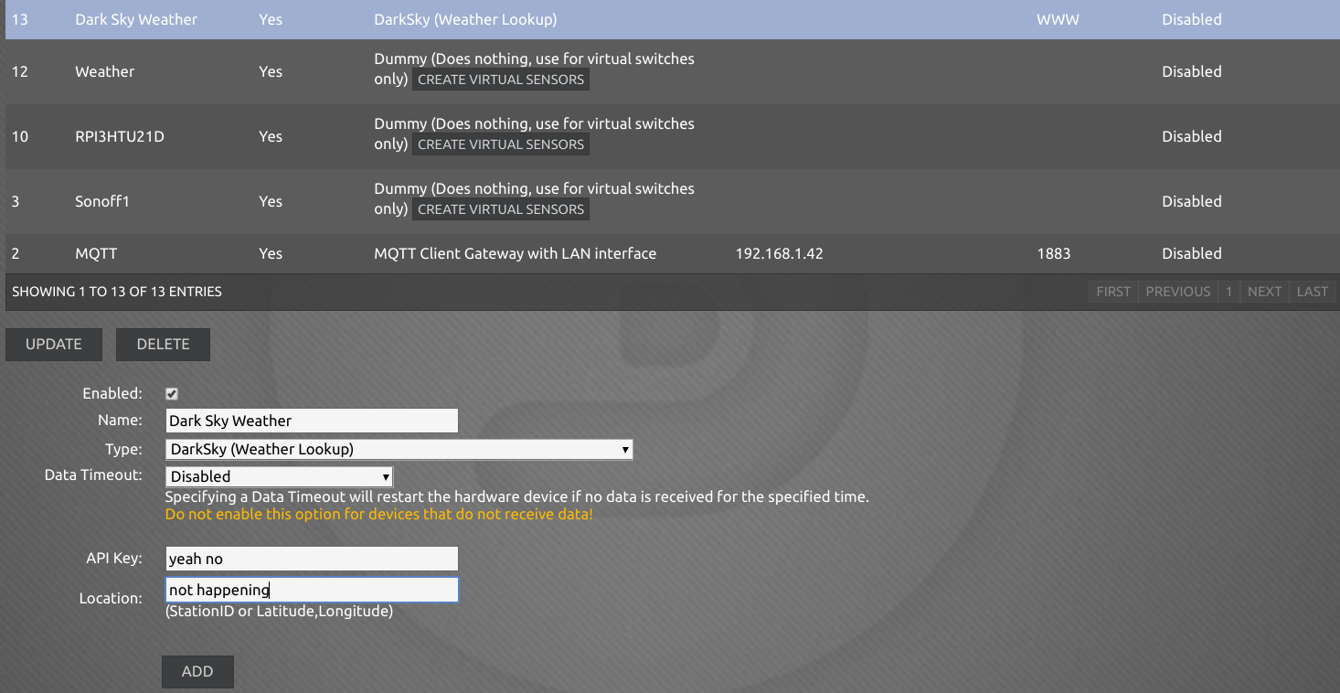Screen dimensions: 1340x693
Task: Select the MQTT row name
Action: 96,253
